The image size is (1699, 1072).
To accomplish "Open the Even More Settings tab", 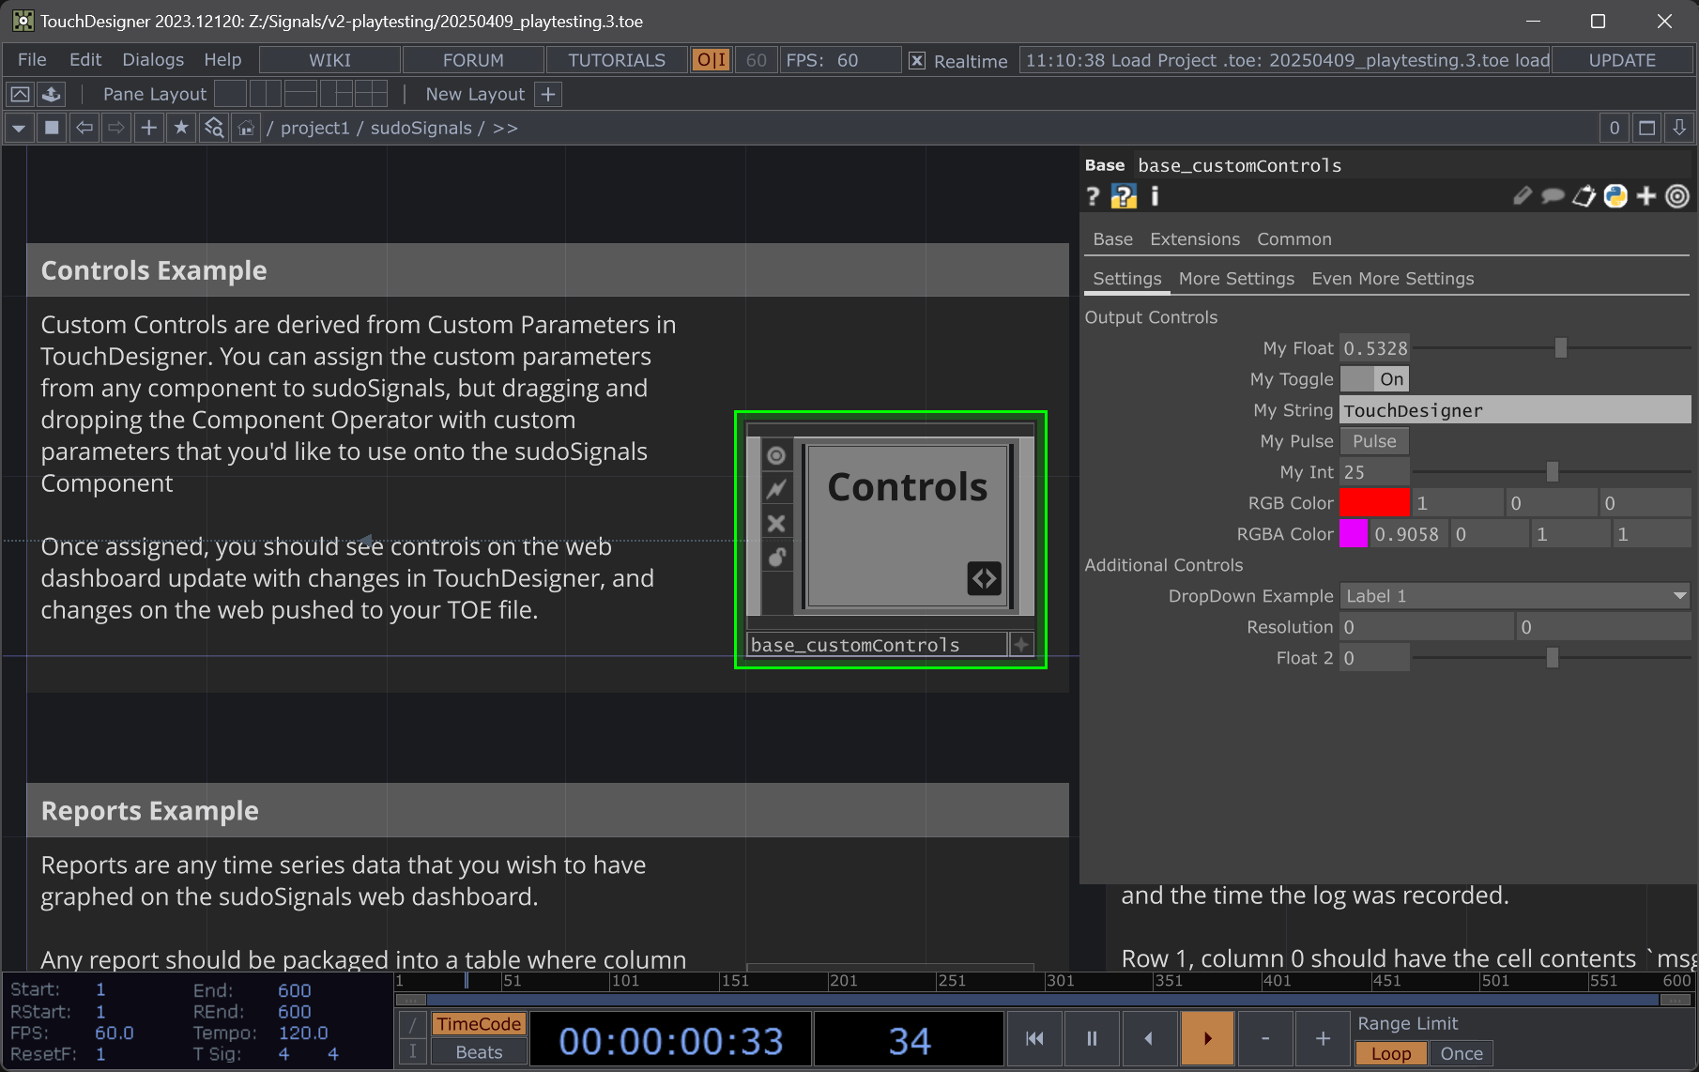I will click(x=1393, y=279).
